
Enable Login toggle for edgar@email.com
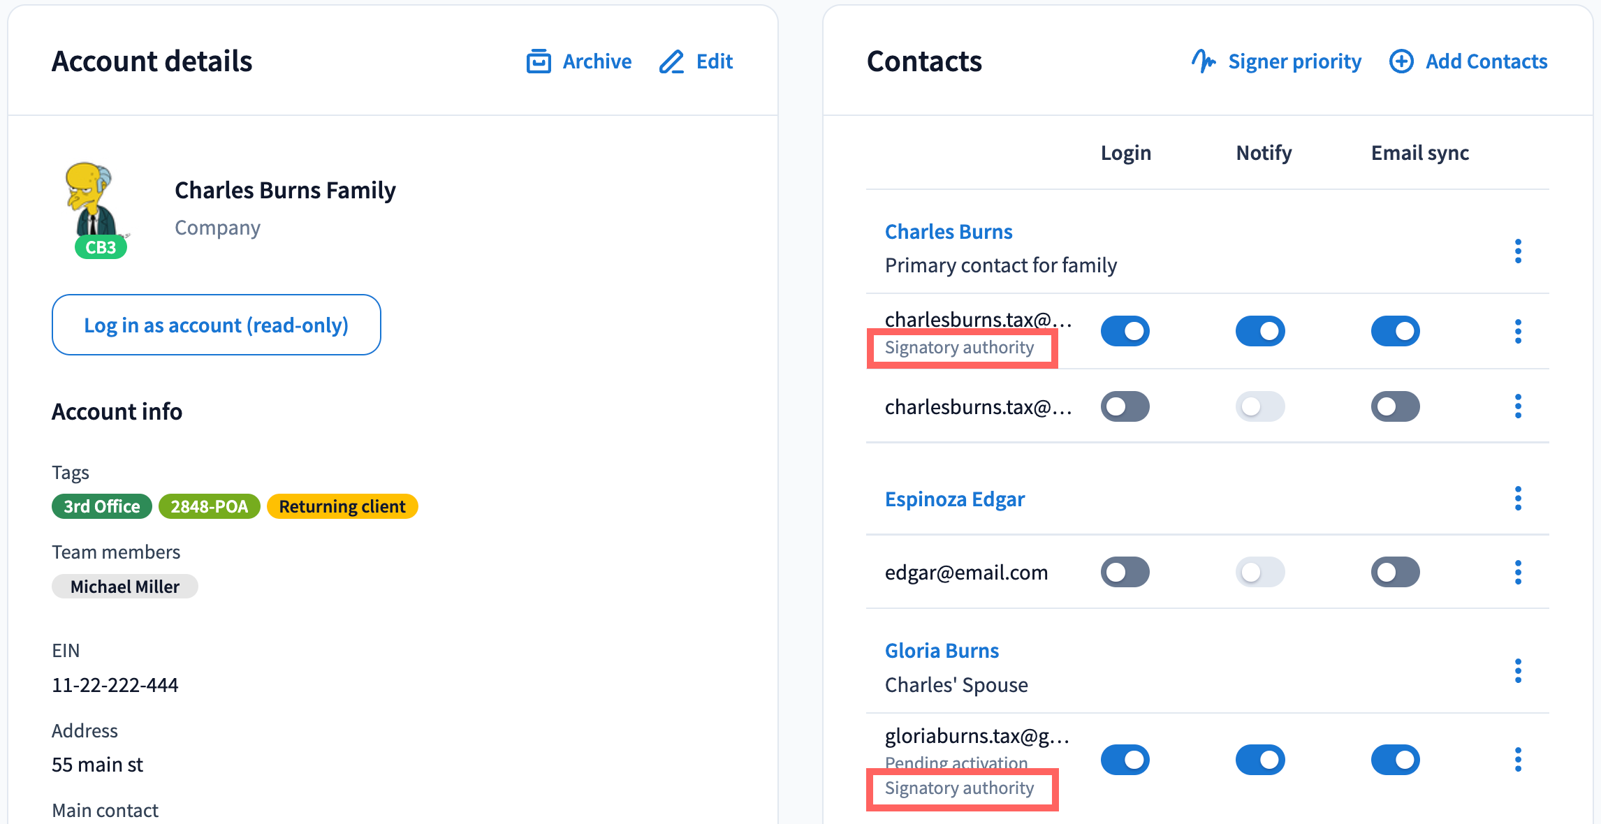pos(1125,572)
